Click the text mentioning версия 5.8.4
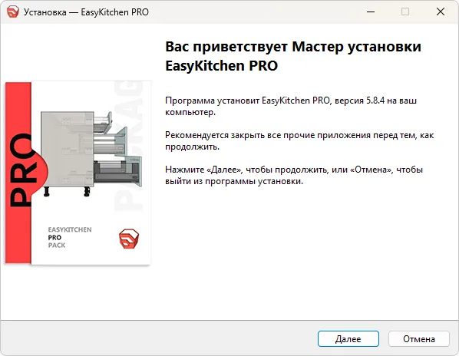The width and height of the screenshot is (459, 356). pyautogui.click(x=291, y=106)
